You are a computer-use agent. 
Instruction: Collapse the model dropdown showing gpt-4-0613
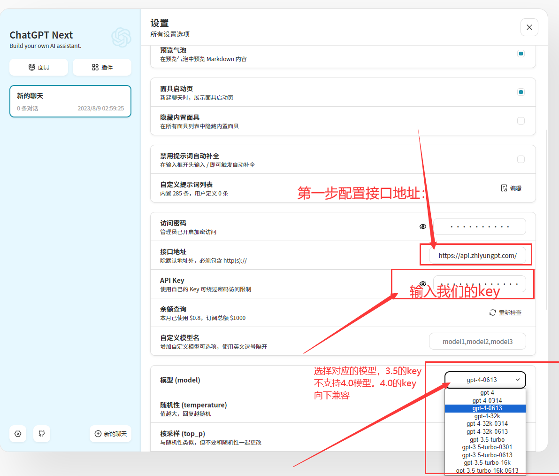click(485, 380)
